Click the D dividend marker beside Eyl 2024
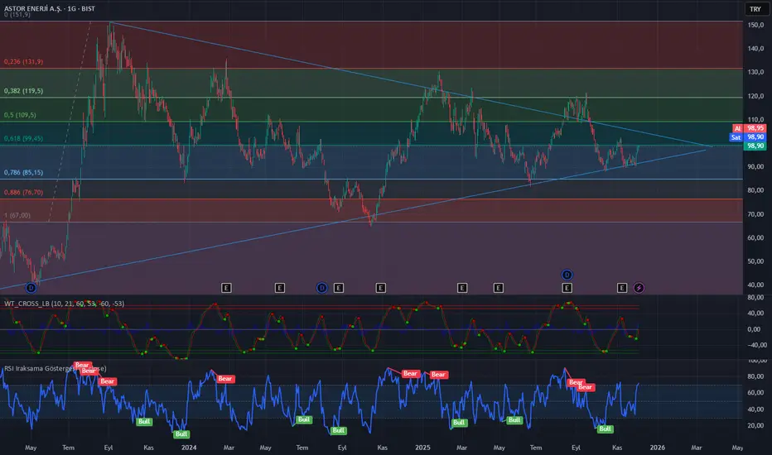 (x=321, y=288)
